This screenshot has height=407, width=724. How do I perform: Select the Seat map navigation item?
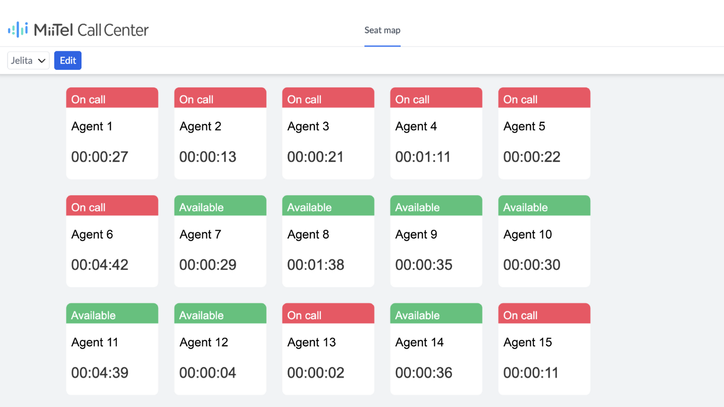coord(382,30)
